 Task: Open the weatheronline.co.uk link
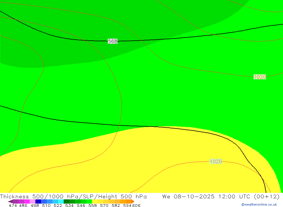click(259, 204)
